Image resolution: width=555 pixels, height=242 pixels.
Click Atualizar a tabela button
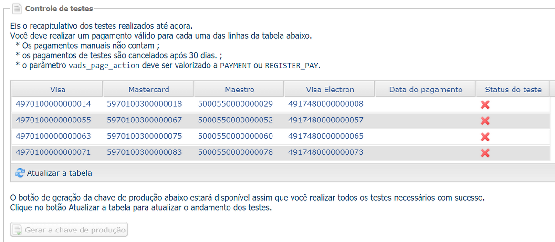(x=53, y=173)
